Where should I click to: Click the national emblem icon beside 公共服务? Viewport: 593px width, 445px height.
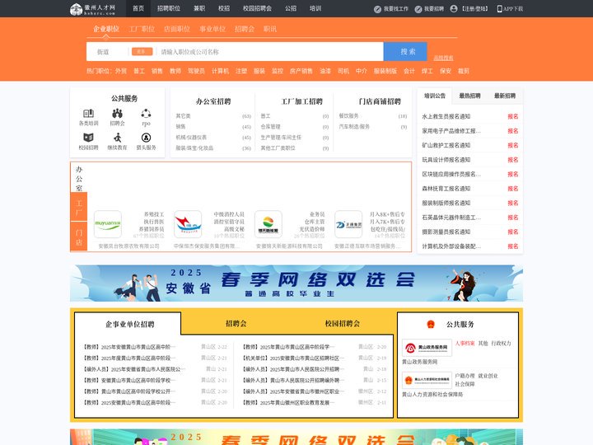pos(431,325)
